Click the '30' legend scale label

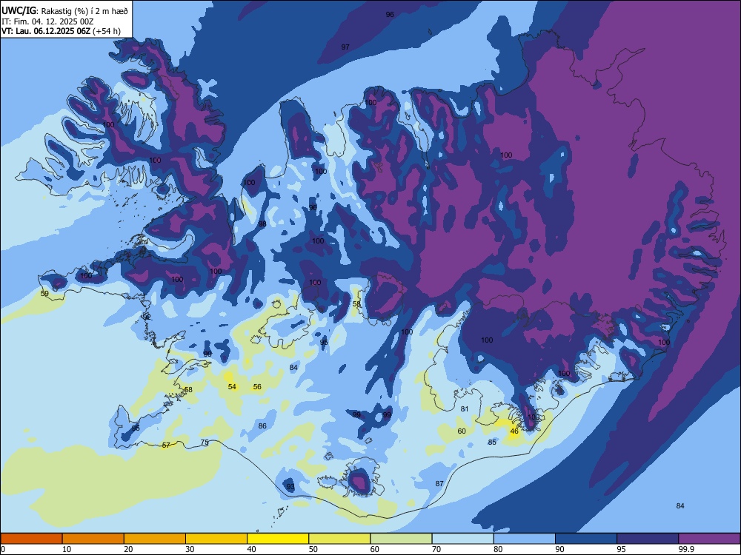190,549
